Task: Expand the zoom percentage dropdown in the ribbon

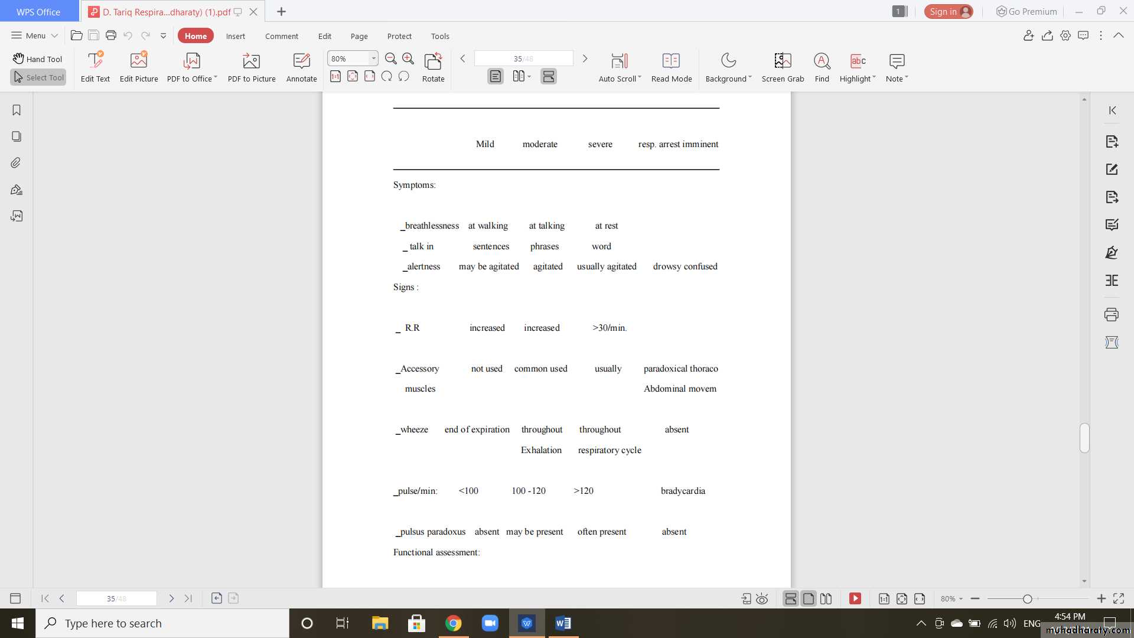Action: pos(373,58)
